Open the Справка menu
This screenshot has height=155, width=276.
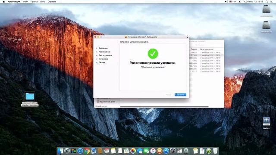(52, 2)
